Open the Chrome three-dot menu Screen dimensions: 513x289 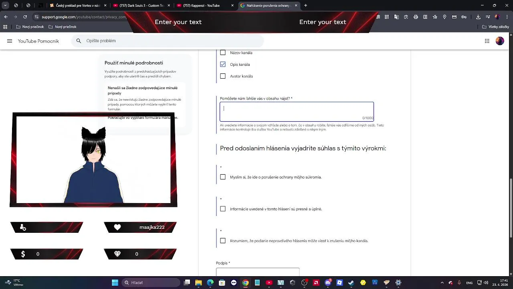tap(507, 17)
